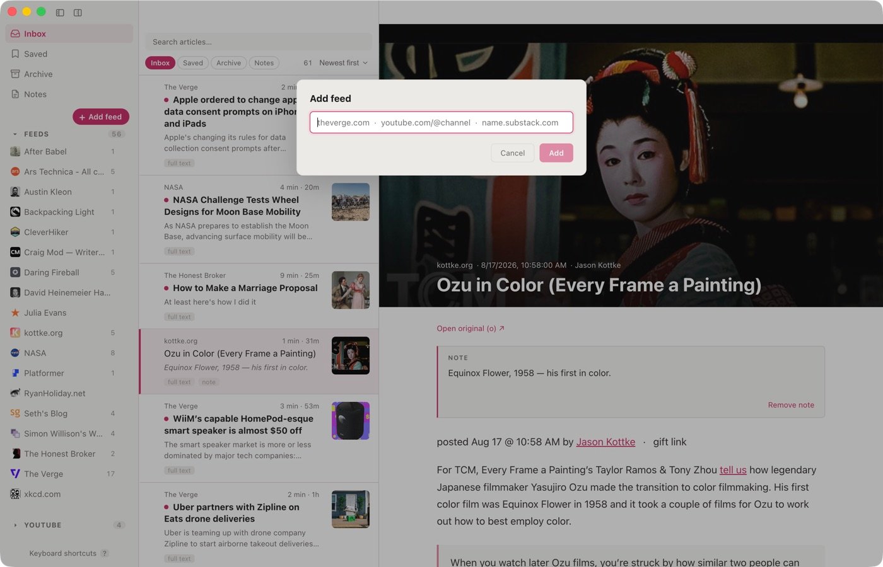Follow the Jason Kottke author link
Image resolution: width=883 pixels, height=567 pixels.
pyautogui.click(x=605, y=442)
